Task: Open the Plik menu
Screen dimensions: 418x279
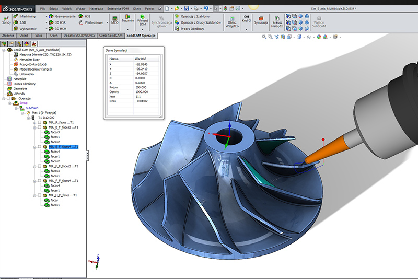Action: [x=42, y=8]
